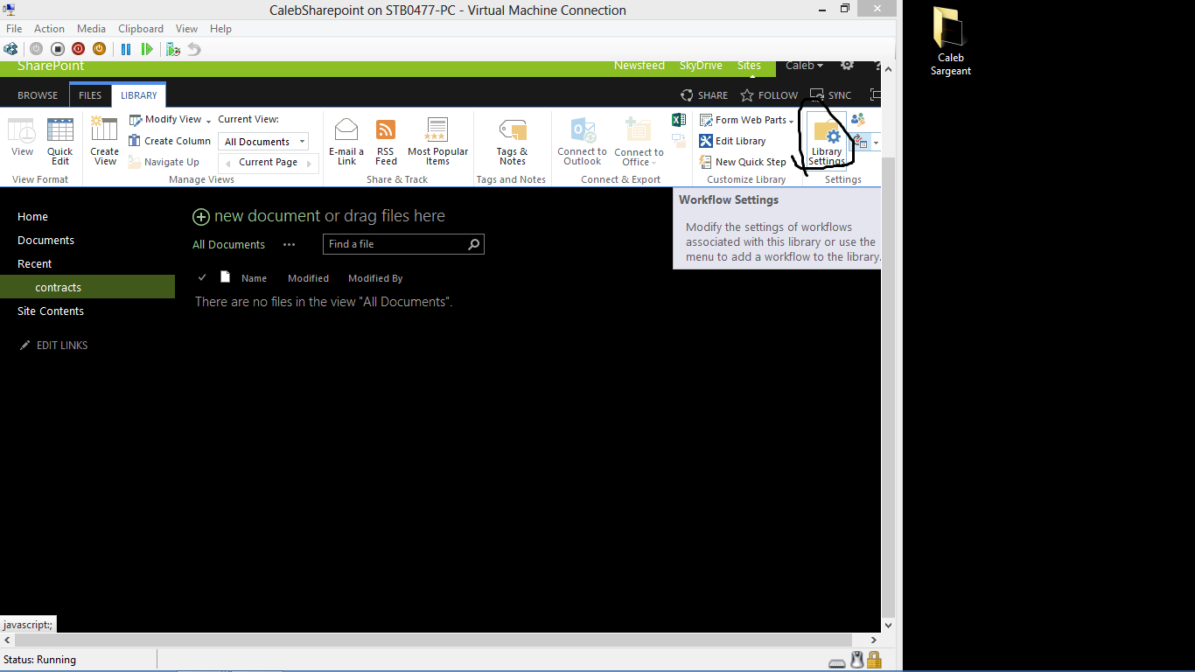Click the green Reset play icon
This screenshot has width=1195, height=672.
[x=147, y=49]
